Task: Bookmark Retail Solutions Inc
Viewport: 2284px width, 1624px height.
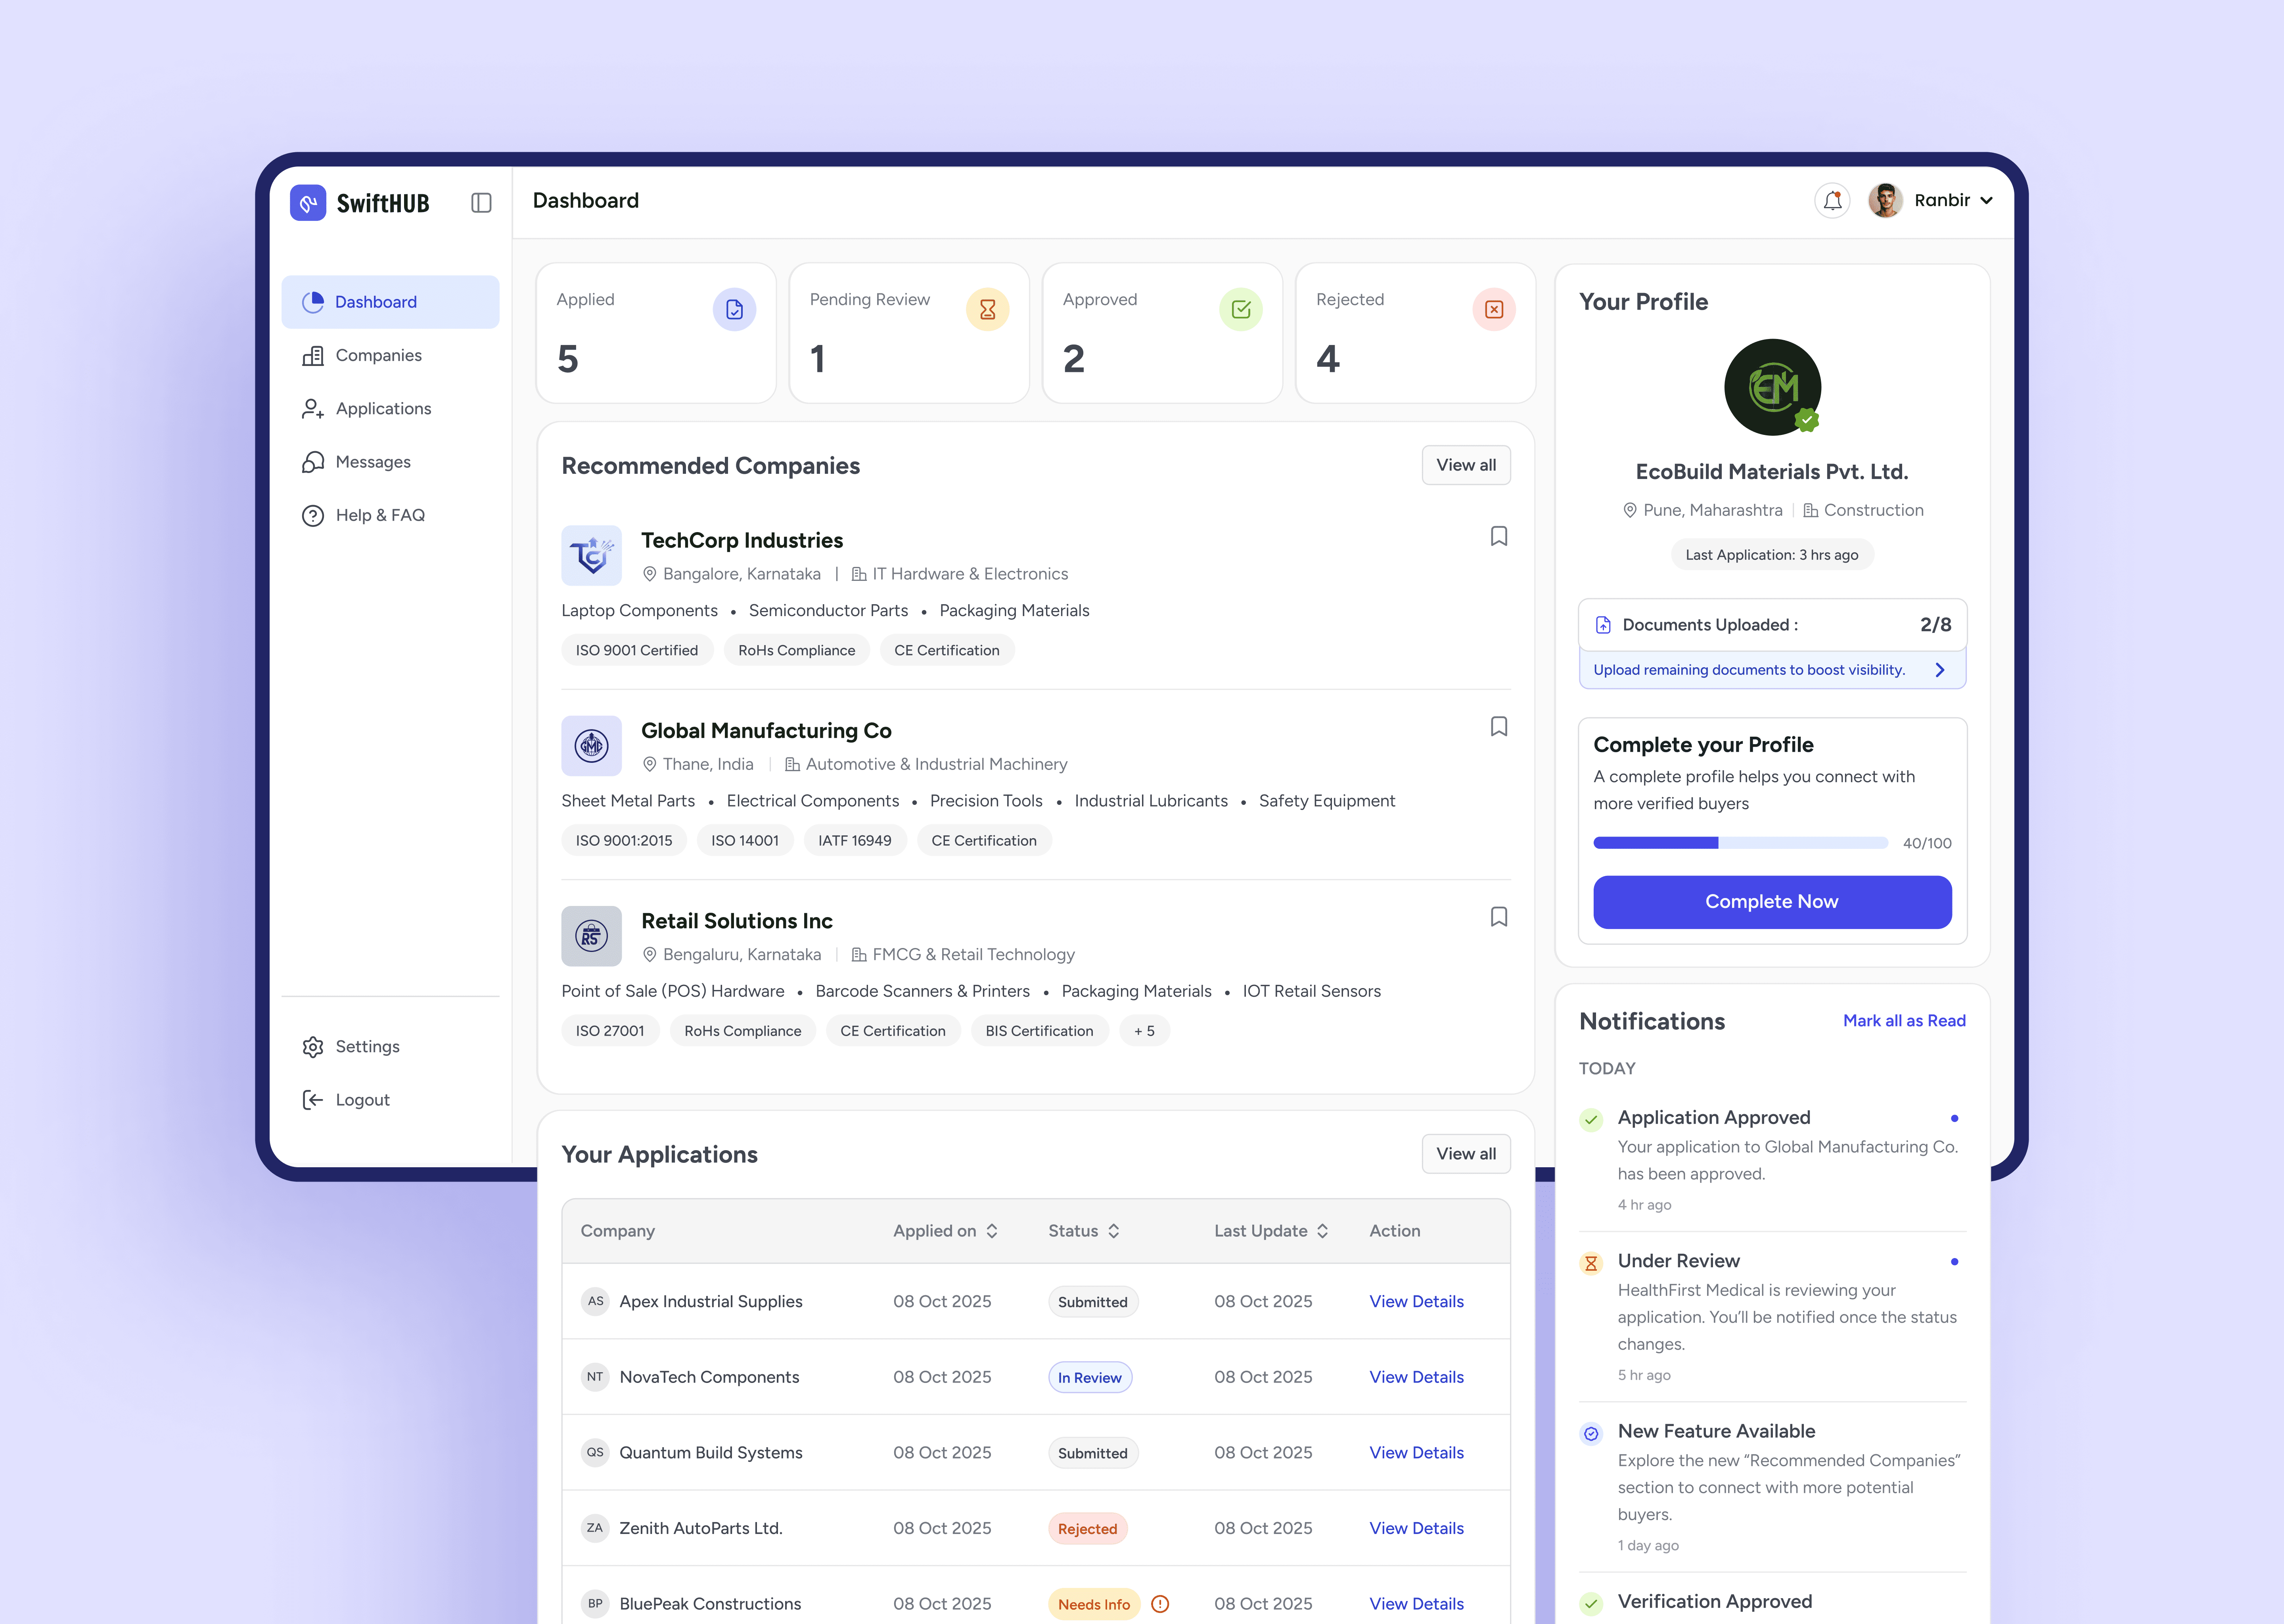Action: point(1498,917)
